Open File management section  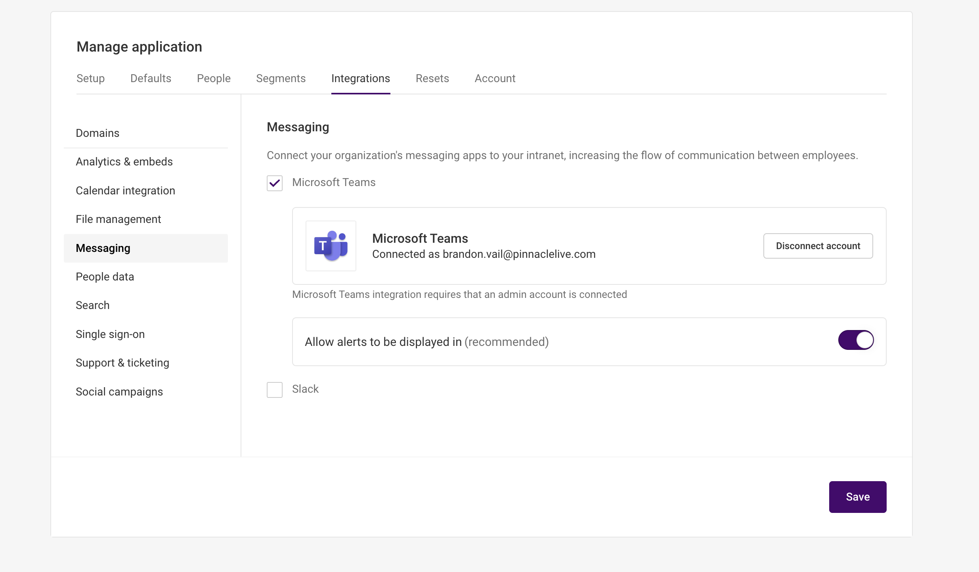pos(146,219)
